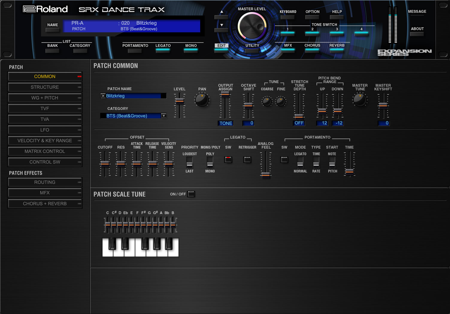450x314 pixels.
Task: Switch to the MATRIX CONTROL tab
Action: [x=45, y=151]
